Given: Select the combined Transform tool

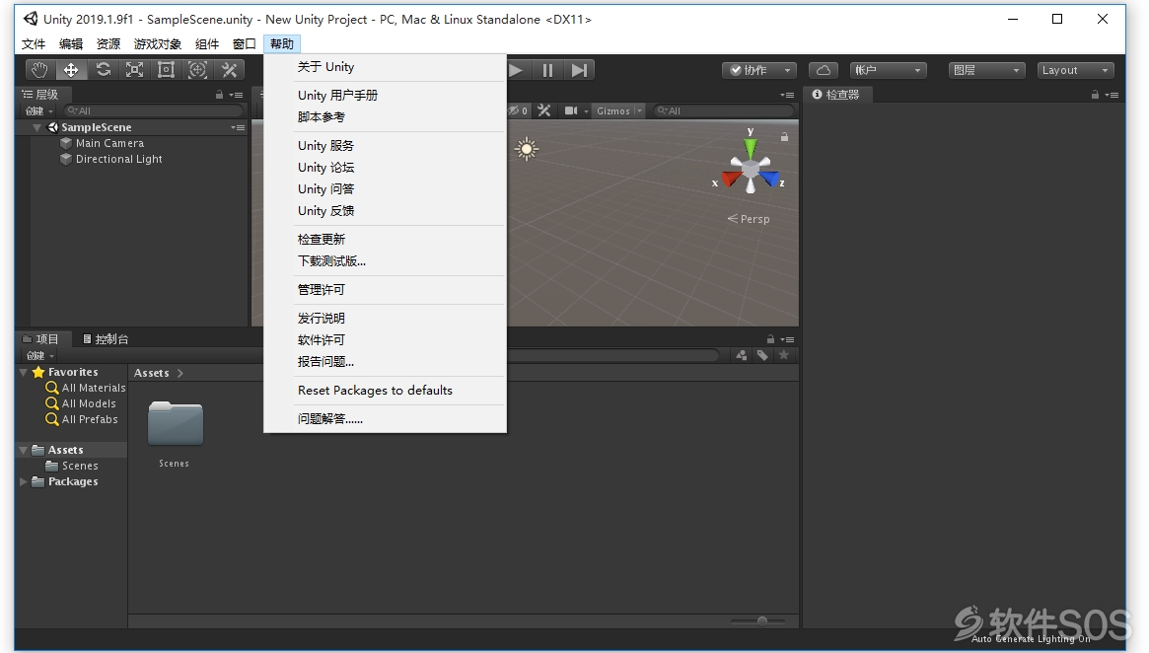Looking at the screenshot, I should click(198, 70).
